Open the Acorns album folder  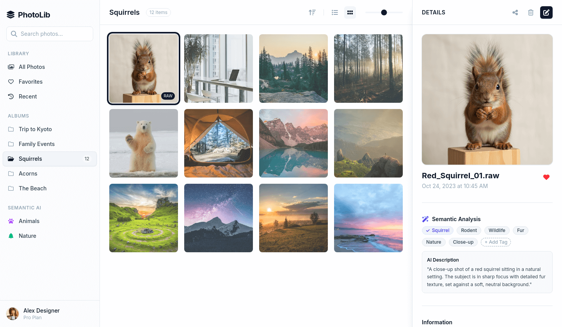click(x=28, y=174)
